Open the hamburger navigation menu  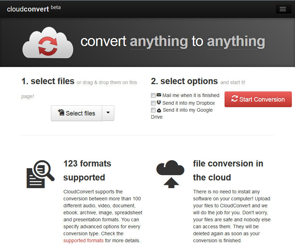283,9
